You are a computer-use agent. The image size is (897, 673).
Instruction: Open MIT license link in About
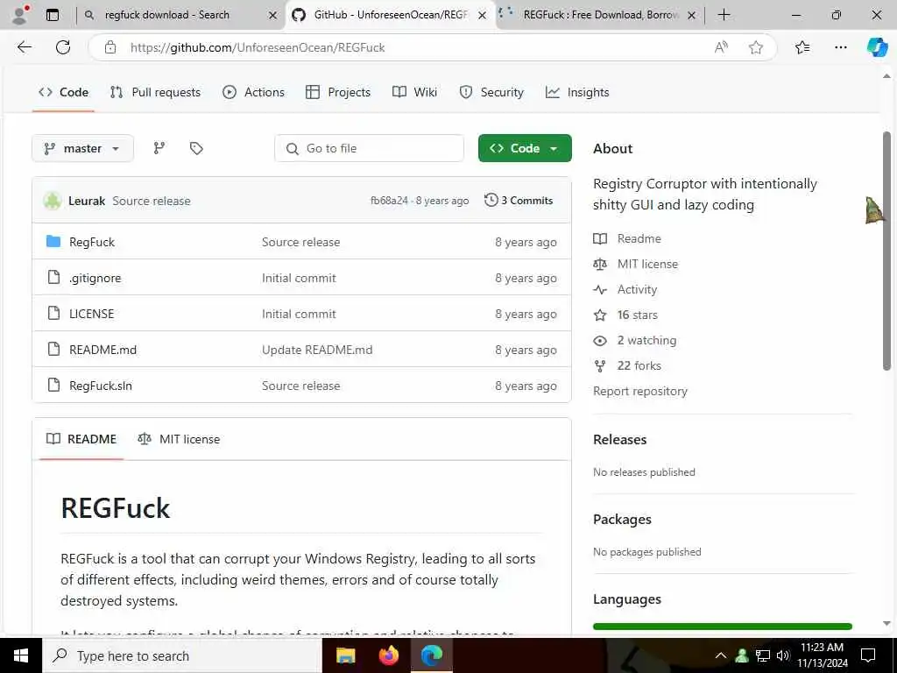pyautogui.click(x=636, y=264)
